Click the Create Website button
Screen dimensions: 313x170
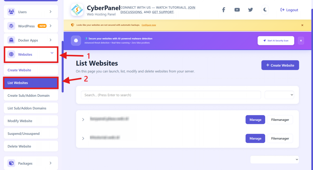(280, 65)
